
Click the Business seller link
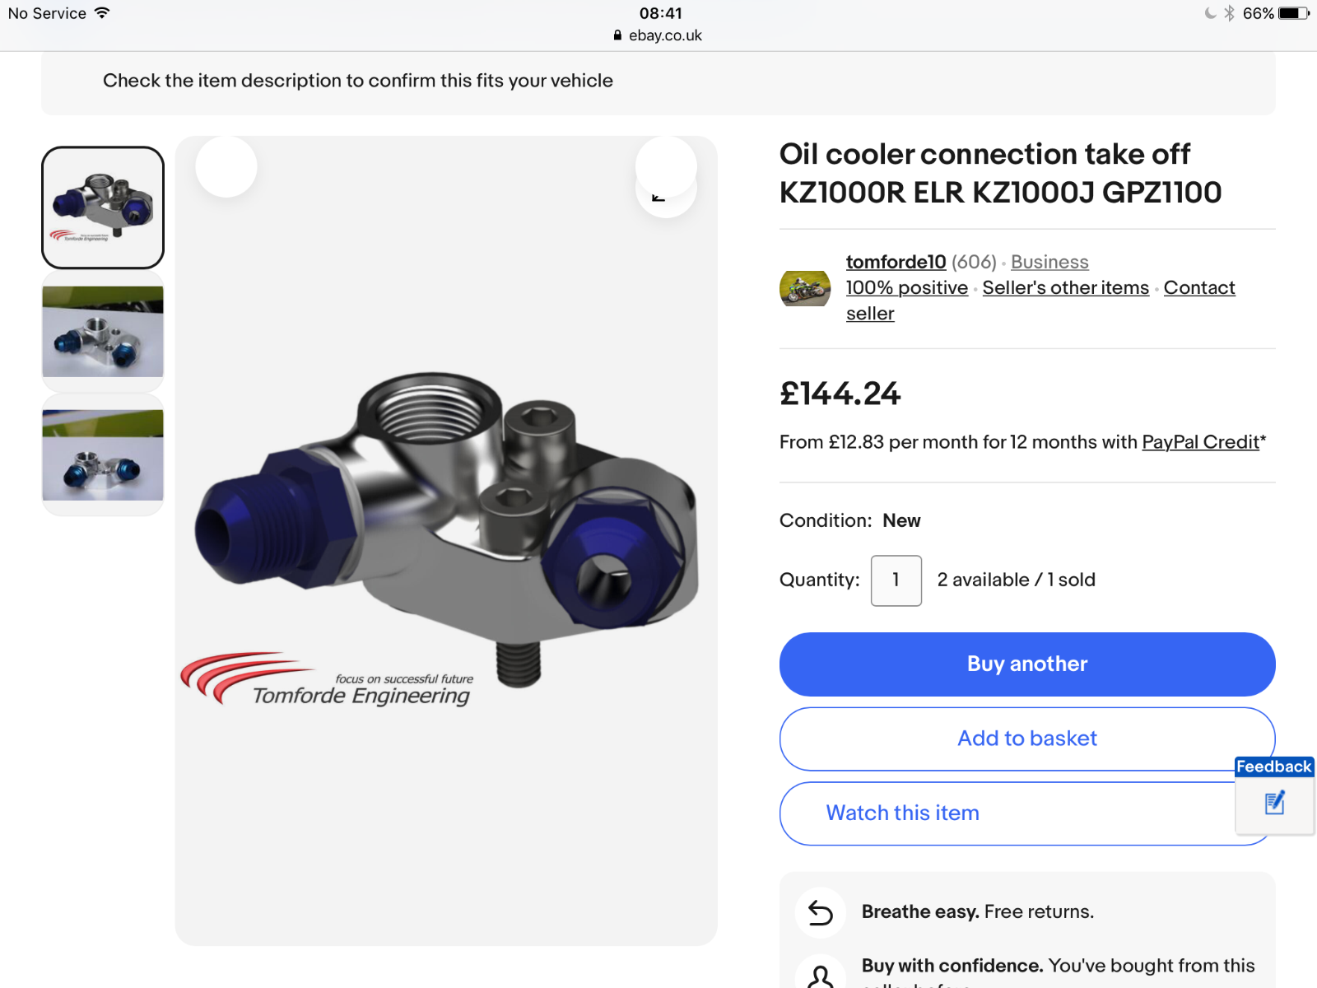pos(1049,262)
